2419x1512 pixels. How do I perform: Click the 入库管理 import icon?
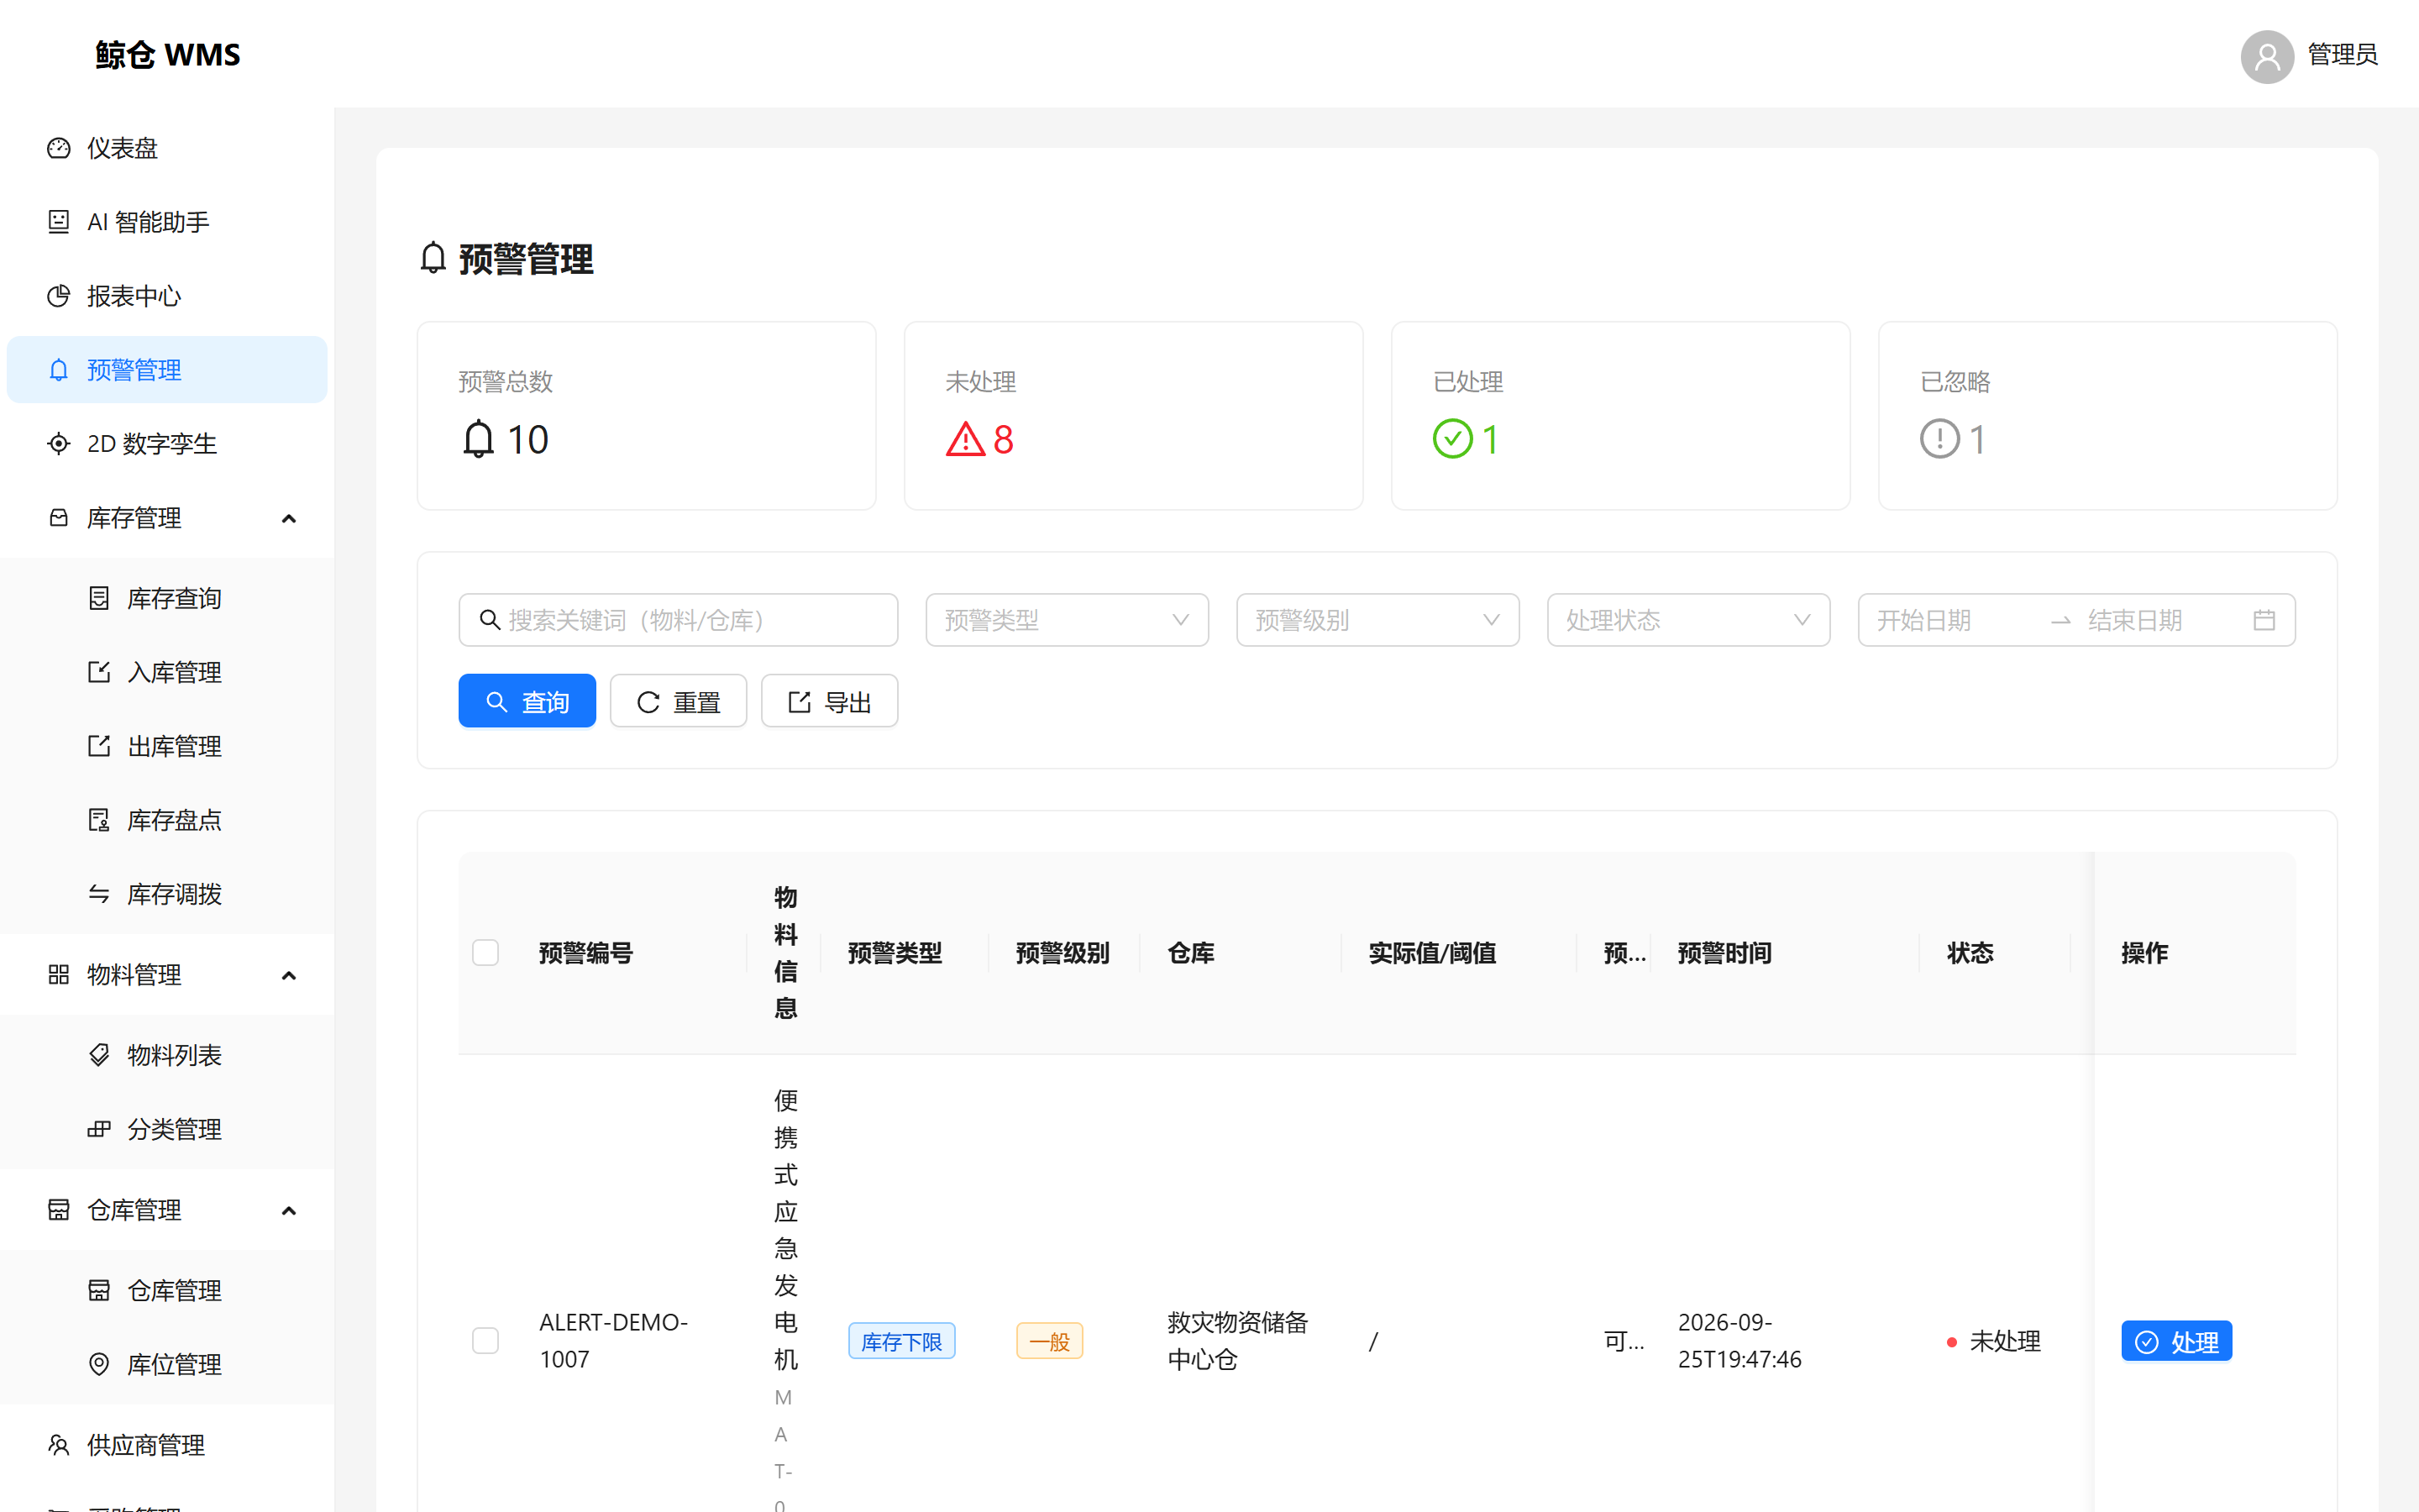pyautogui.click(x=99, y=672)
